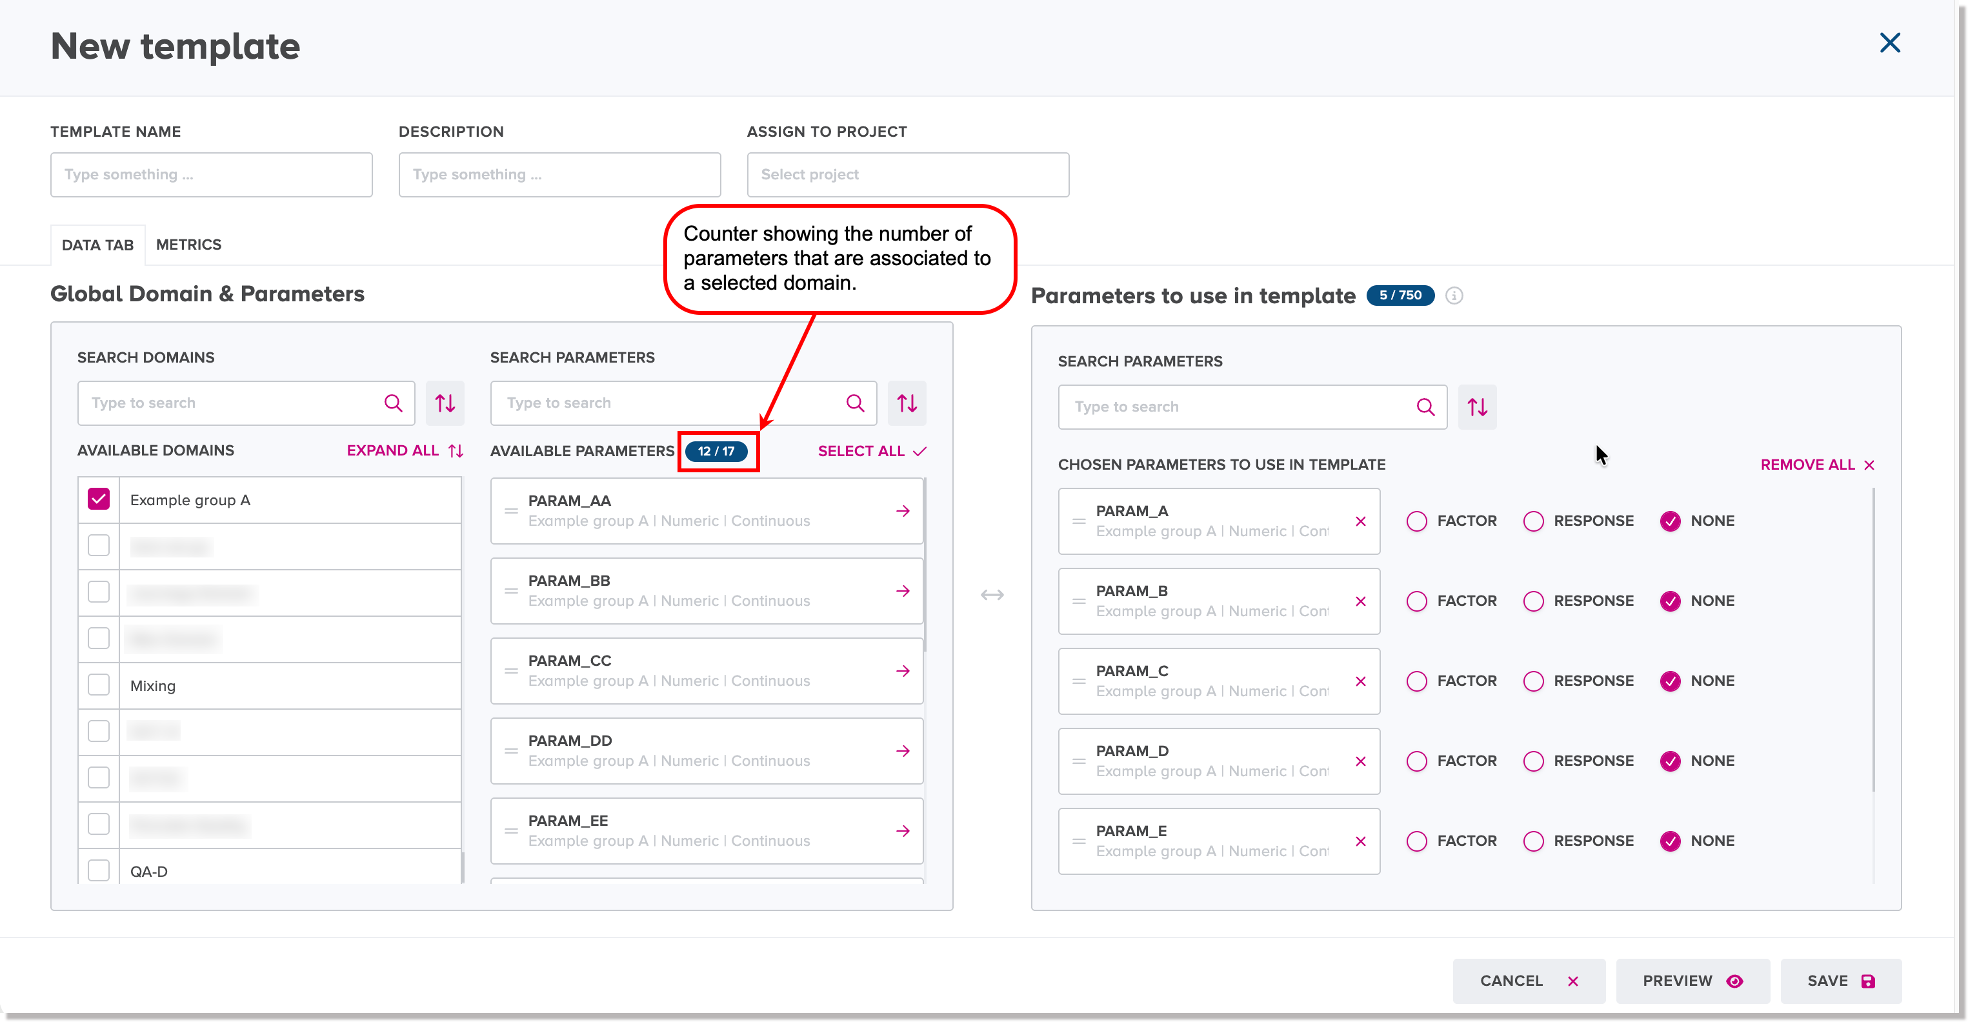Image resolution: width=1968 pixels, height=1022 pixels.
Task: Click the Description input field
Action: tap(559, 174)
